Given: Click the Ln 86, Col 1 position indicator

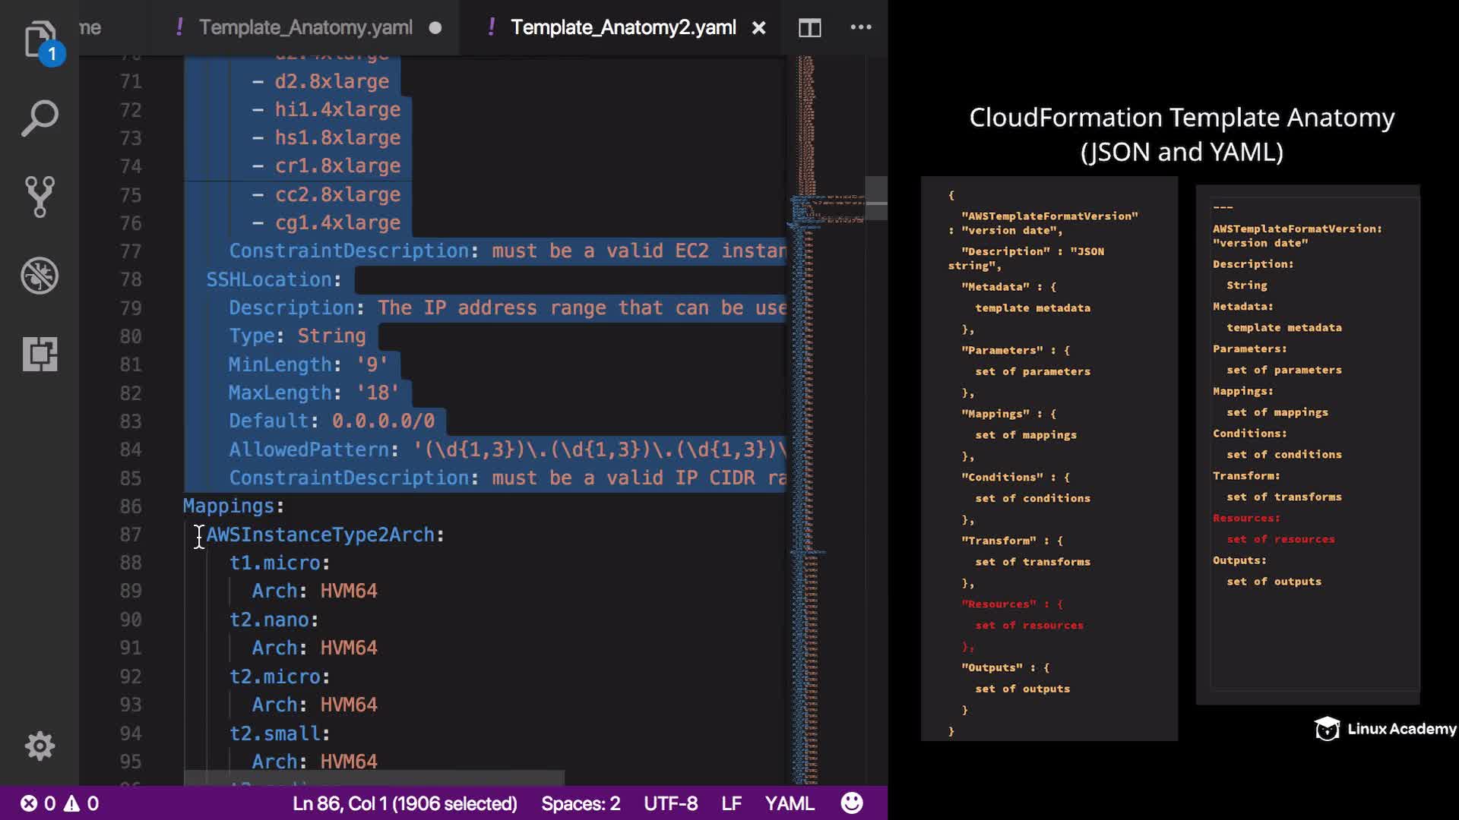Looking at the screenshot, I should pyautogui.click(x=404, y=803).
